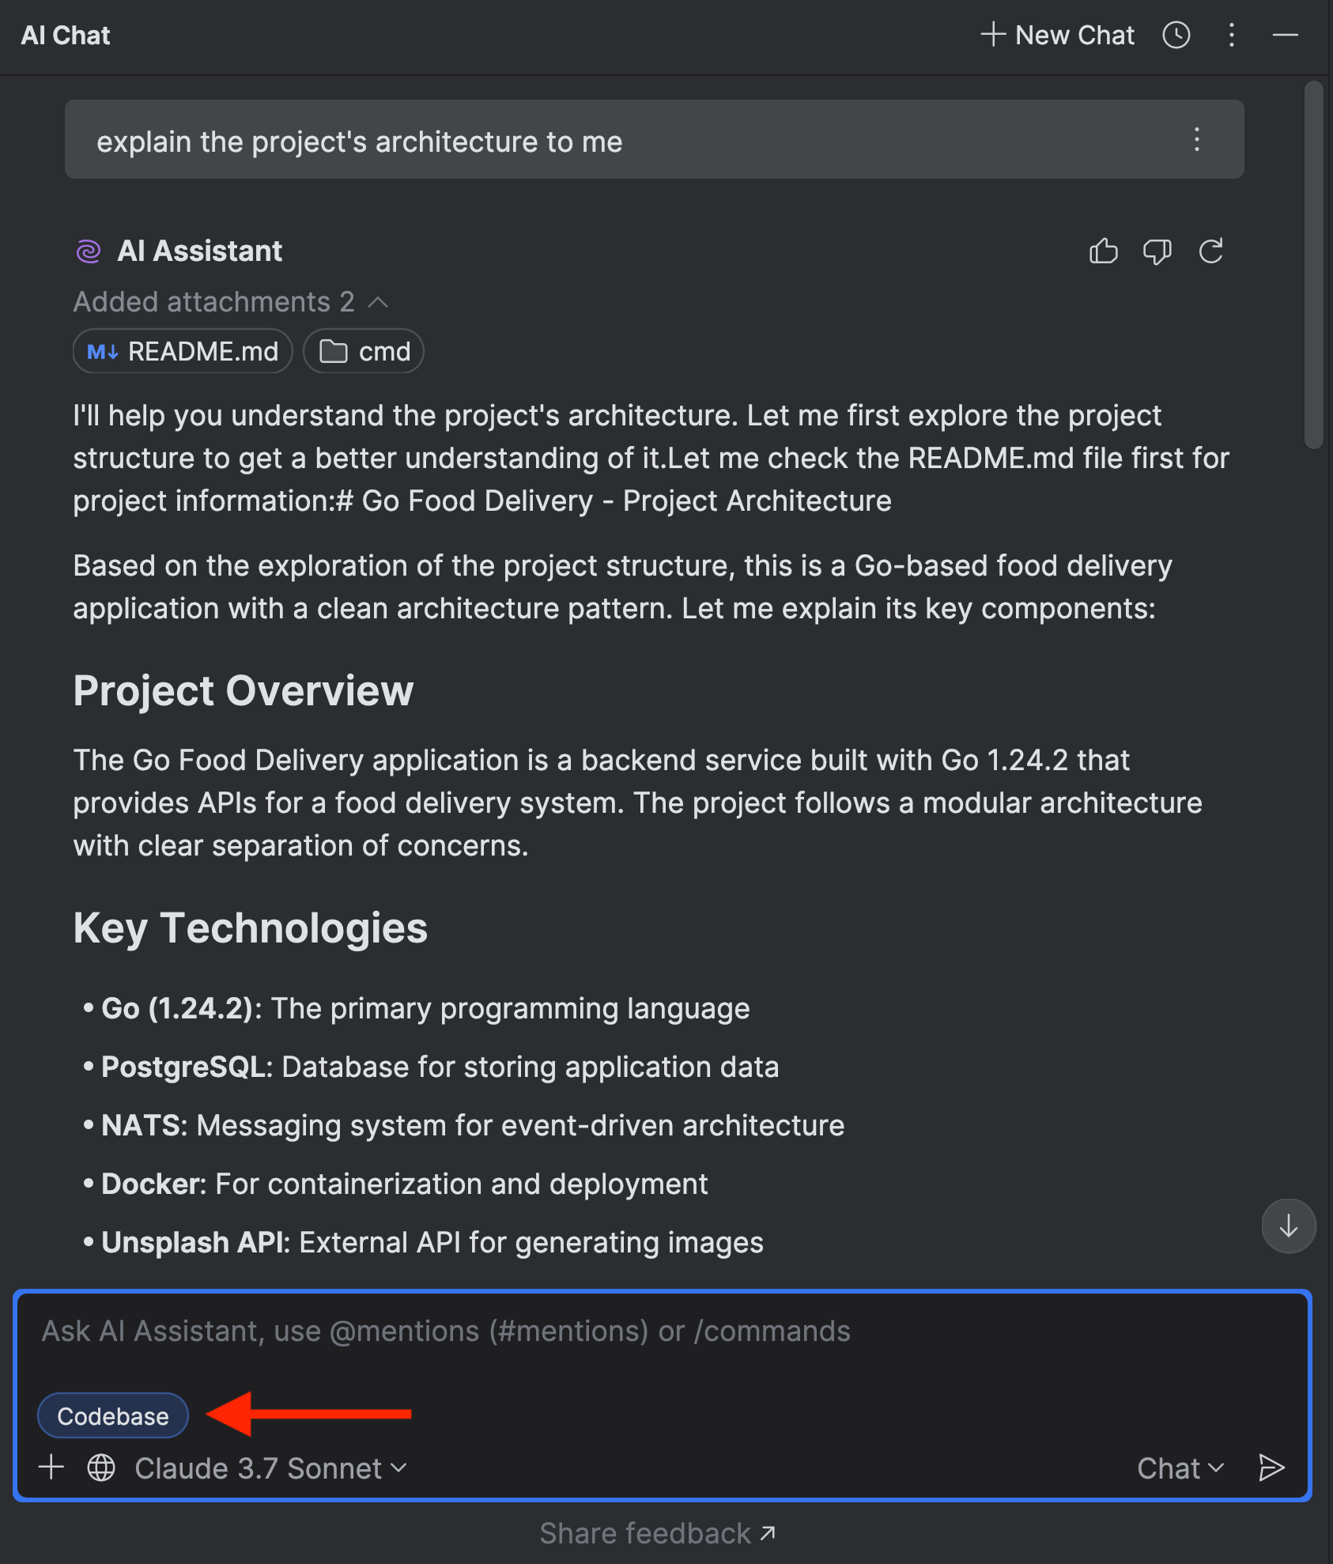Toggle web search globe icon
Image resolution: width=1333 pixels, height=1564 pixels.
coord(101,1468)
